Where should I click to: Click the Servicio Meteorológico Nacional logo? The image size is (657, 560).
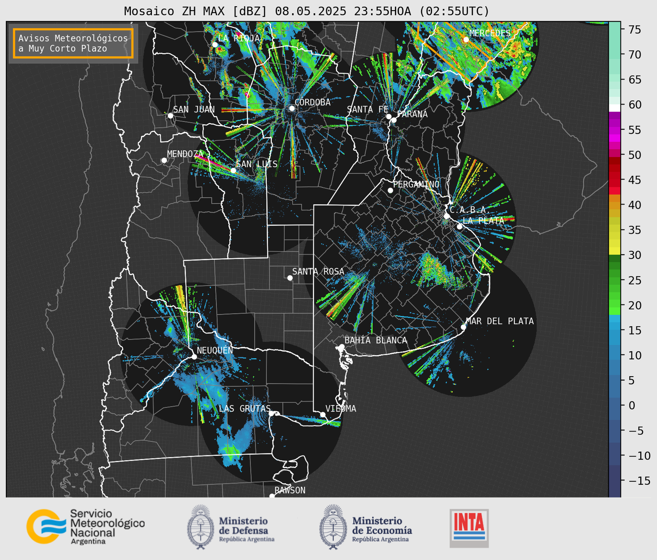tap(85, 527)
